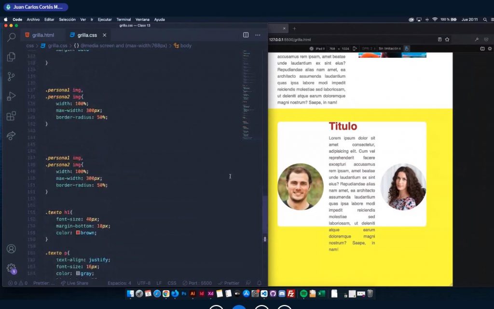
Task: Open the developer tools wrench icon
Action: (477, 40)
